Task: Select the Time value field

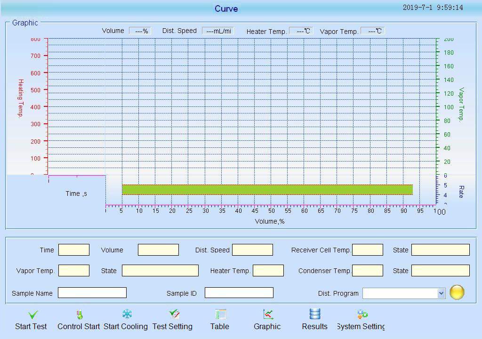Action: [74, 250]
